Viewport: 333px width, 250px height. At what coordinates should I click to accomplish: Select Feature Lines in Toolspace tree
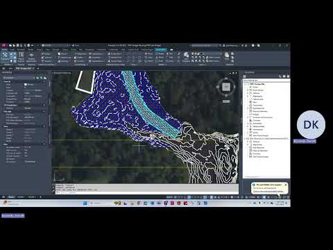point(258,99)
